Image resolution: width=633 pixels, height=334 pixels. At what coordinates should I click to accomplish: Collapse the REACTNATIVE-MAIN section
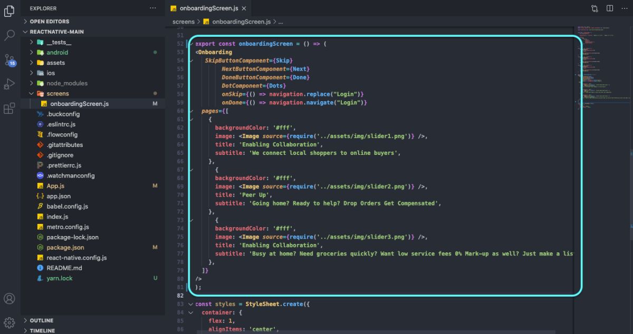[x=93, y=32]
